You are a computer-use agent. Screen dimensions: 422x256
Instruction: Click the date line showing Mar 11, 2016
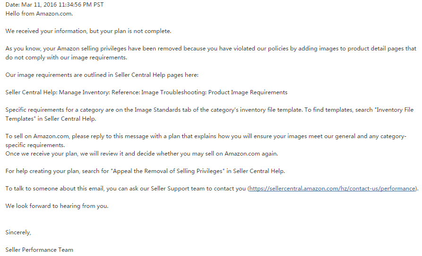[54, 5]
